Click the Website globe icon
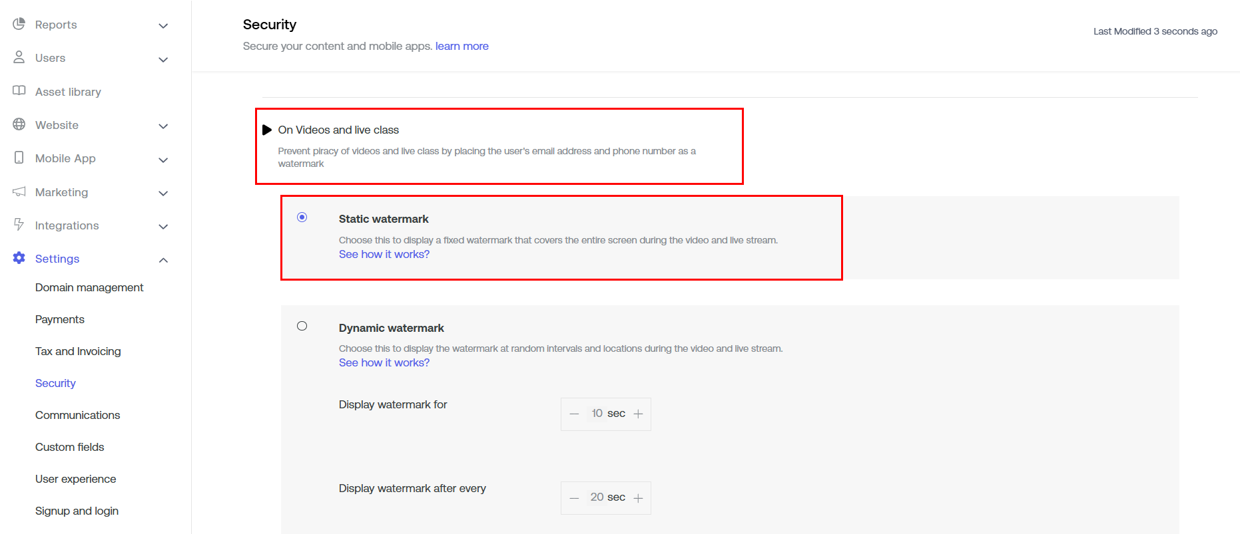This screenshot has width=1240, height=534. (x=19, y=124)
